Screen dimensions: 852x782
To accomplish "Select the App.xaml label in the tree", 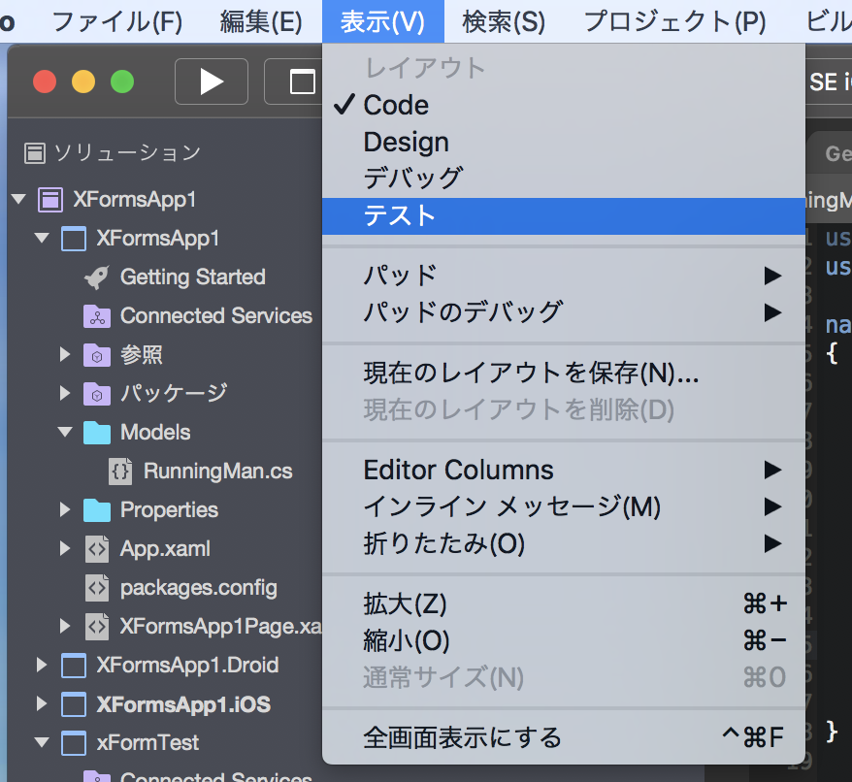I will pyautogui.click(x=165, y=549).
